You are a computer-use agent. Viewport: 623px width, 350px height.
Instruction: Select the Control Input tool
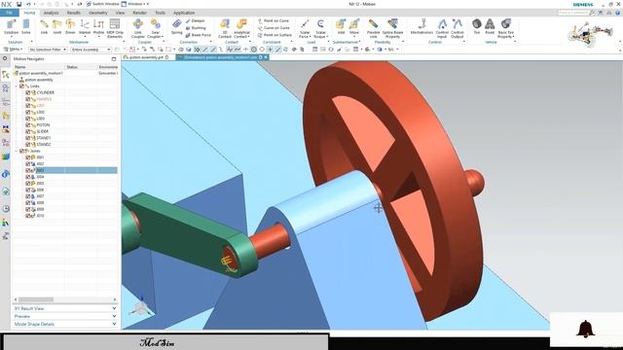pos(442,28)
